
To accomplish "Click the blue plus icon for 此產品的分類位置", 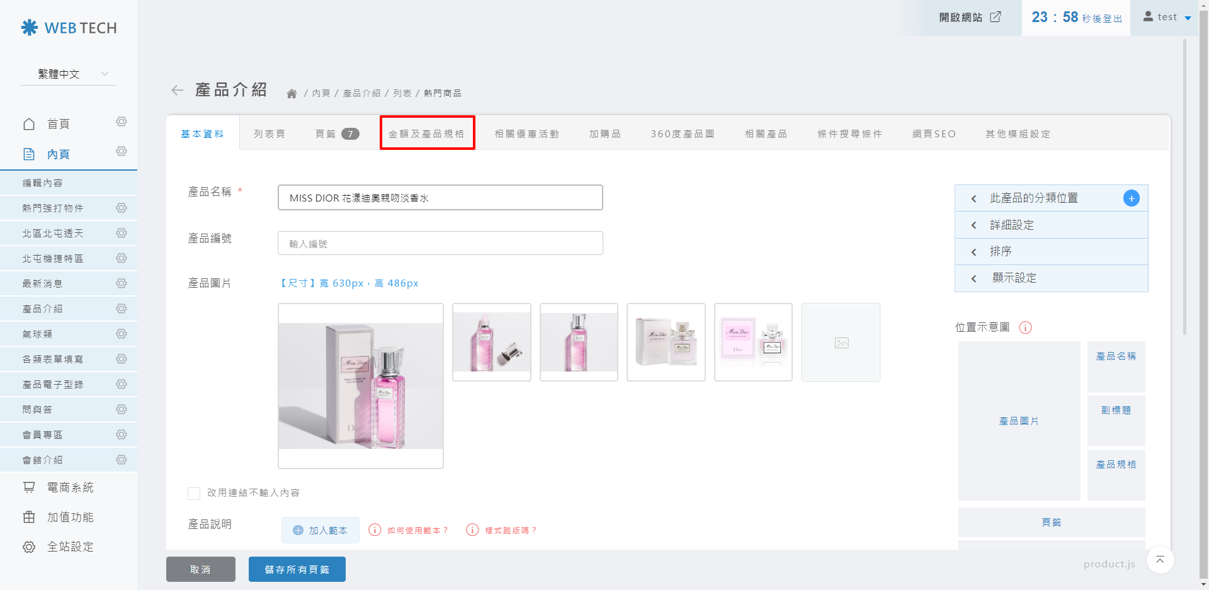I will tap(1131, 198).
